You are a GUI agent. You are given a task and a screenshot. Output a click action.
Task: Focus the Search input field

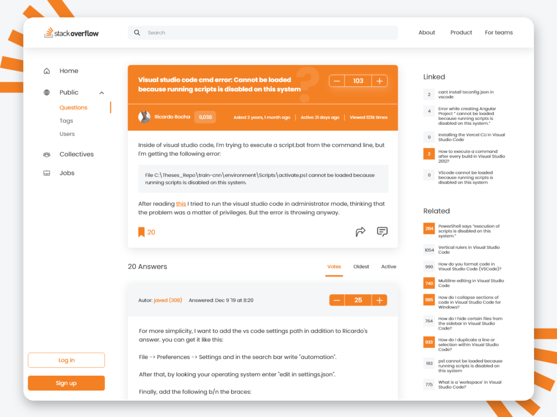click(263, 33)
